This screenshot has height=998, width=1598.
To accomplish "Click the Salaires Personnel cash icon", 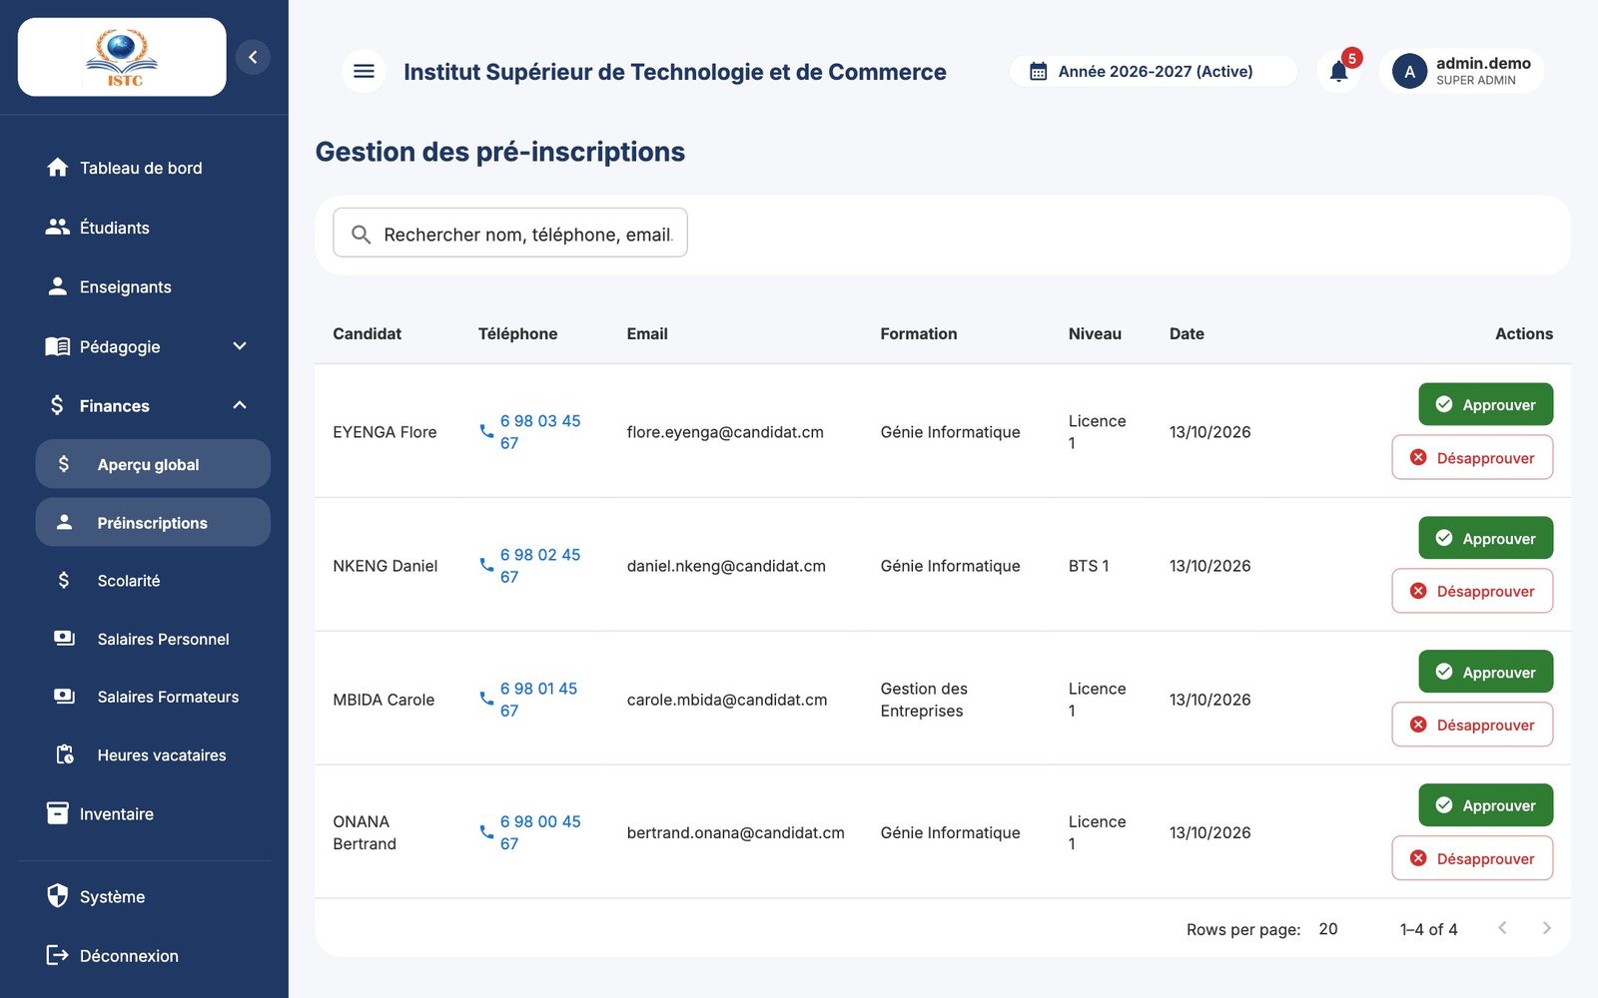I will pos(64,639).
